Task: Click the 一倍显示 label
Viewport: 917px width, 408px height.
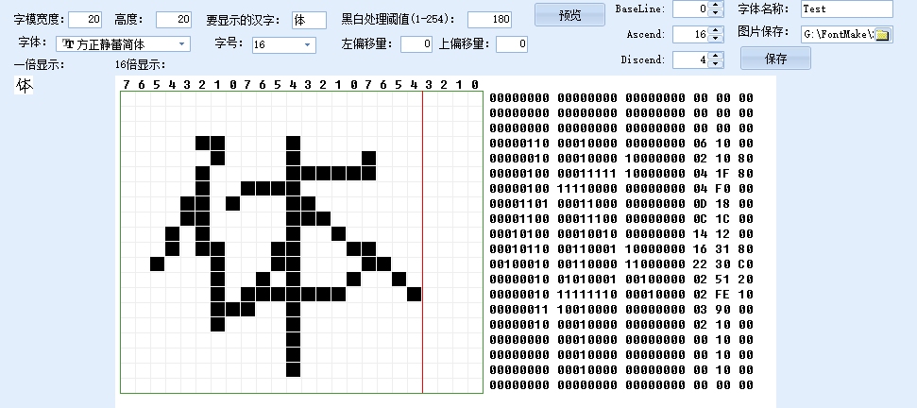Action: coord(39,65)
